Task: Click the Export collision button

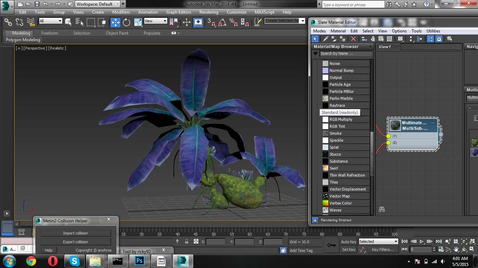Action: 76,242
